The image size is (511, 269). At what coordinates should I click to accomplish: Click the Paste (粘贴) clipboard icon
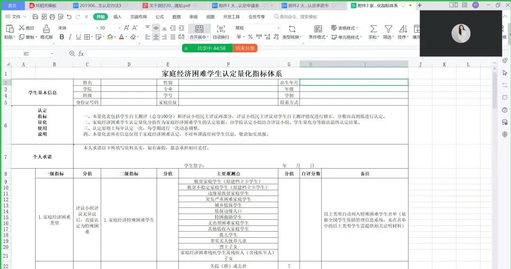[x=9, y=28]
